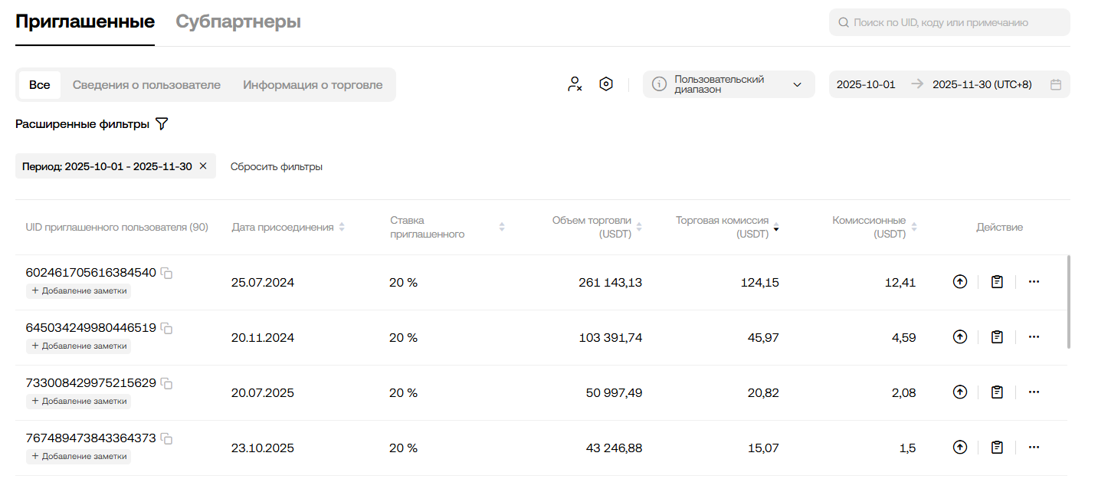Sort by Объем торговли (USDT) column
Image resolution: width=1098 pixels, height=479 pixels.
[x=639, y=228]
